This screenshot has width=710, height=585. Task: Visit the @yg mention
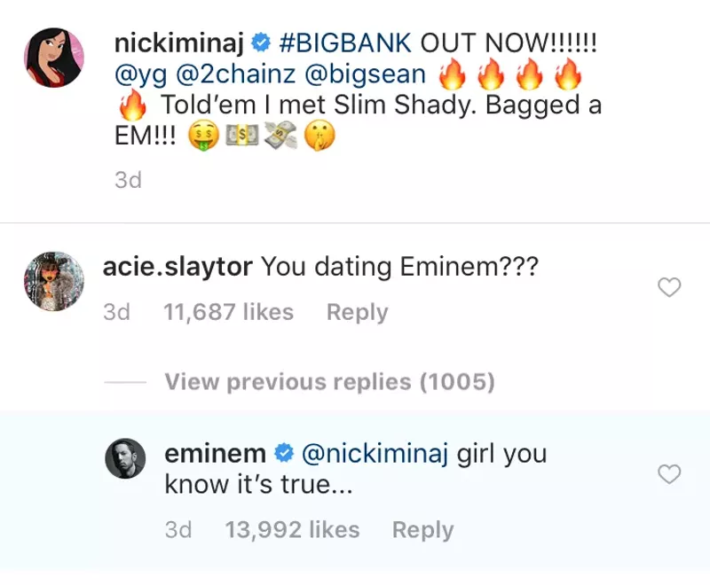(141, 74)
